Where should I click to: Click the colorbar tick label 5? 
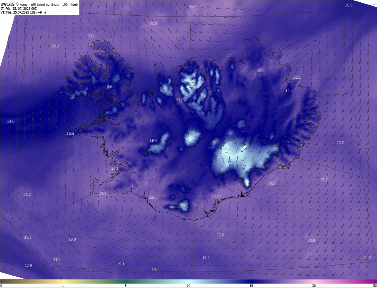point(126,286)
